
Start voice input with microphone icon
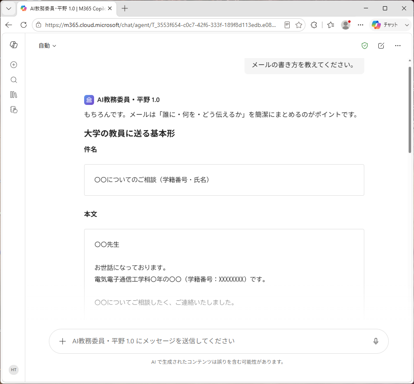[x=376, y=341]
